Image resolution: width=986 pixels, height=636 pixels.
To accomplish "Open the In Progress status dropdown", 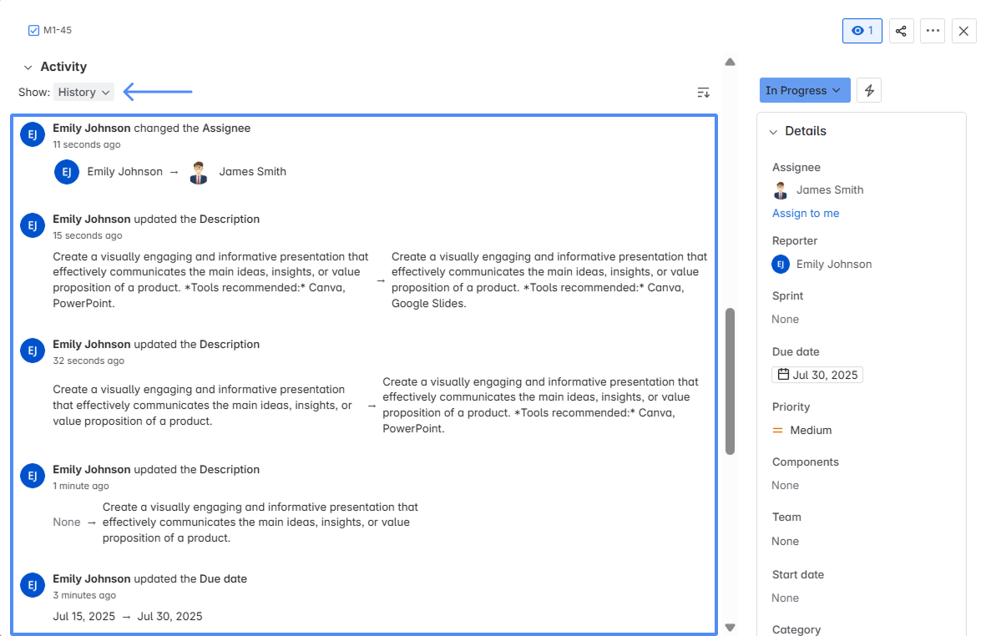I will (803, 89).
